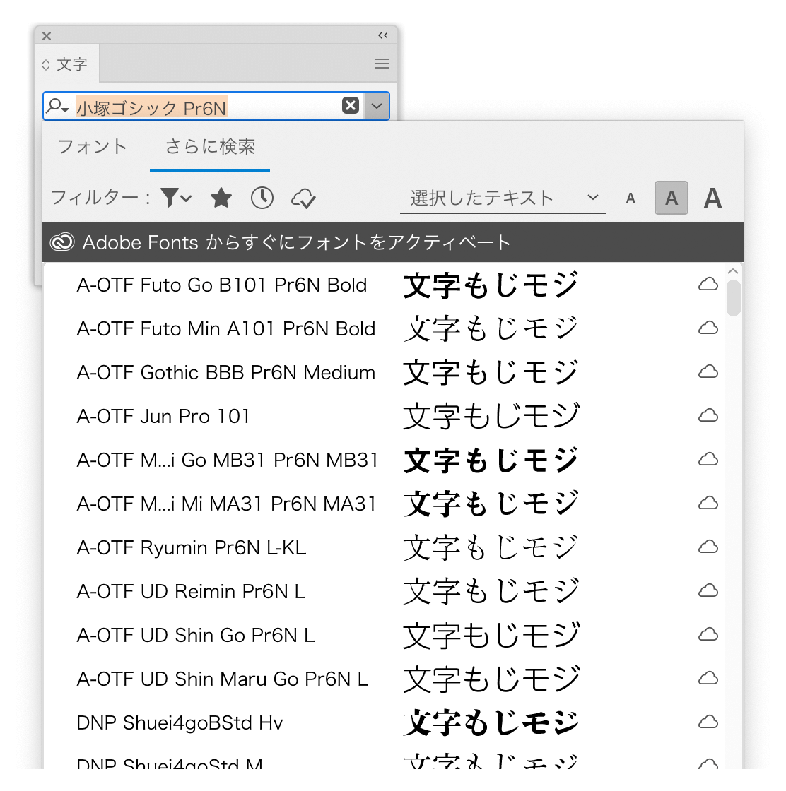Expand the font family dropdown arrow
The height and width of the screenshot is (791, 786).
[377, 106]
